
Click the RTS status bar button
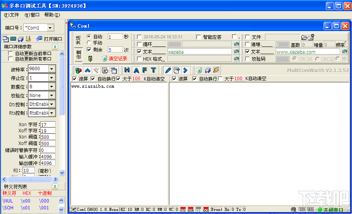pos(311,210)
